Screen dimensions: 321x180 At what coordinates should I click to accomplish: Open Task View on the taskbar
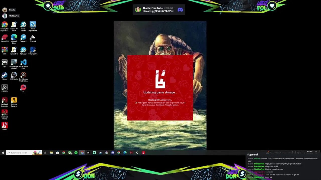point(45,153)
